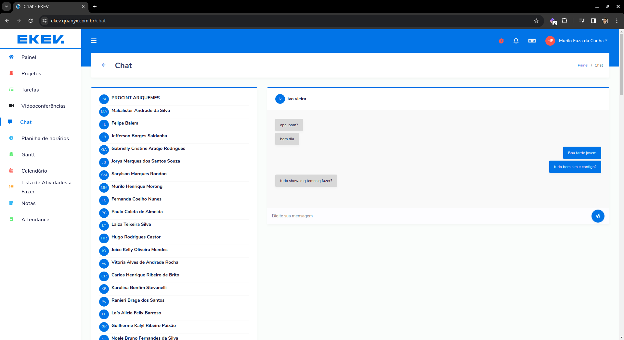This screenshot has height=340, width=624.
Task: Click the back arrow beside Chat title
Action: (x=104, y=65)
